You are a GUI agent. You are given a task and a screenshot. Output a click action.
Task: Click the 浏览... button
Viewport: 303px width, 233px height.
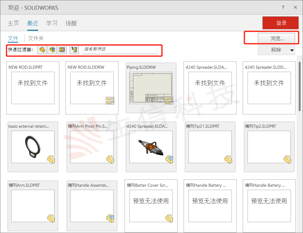[277, 38]
